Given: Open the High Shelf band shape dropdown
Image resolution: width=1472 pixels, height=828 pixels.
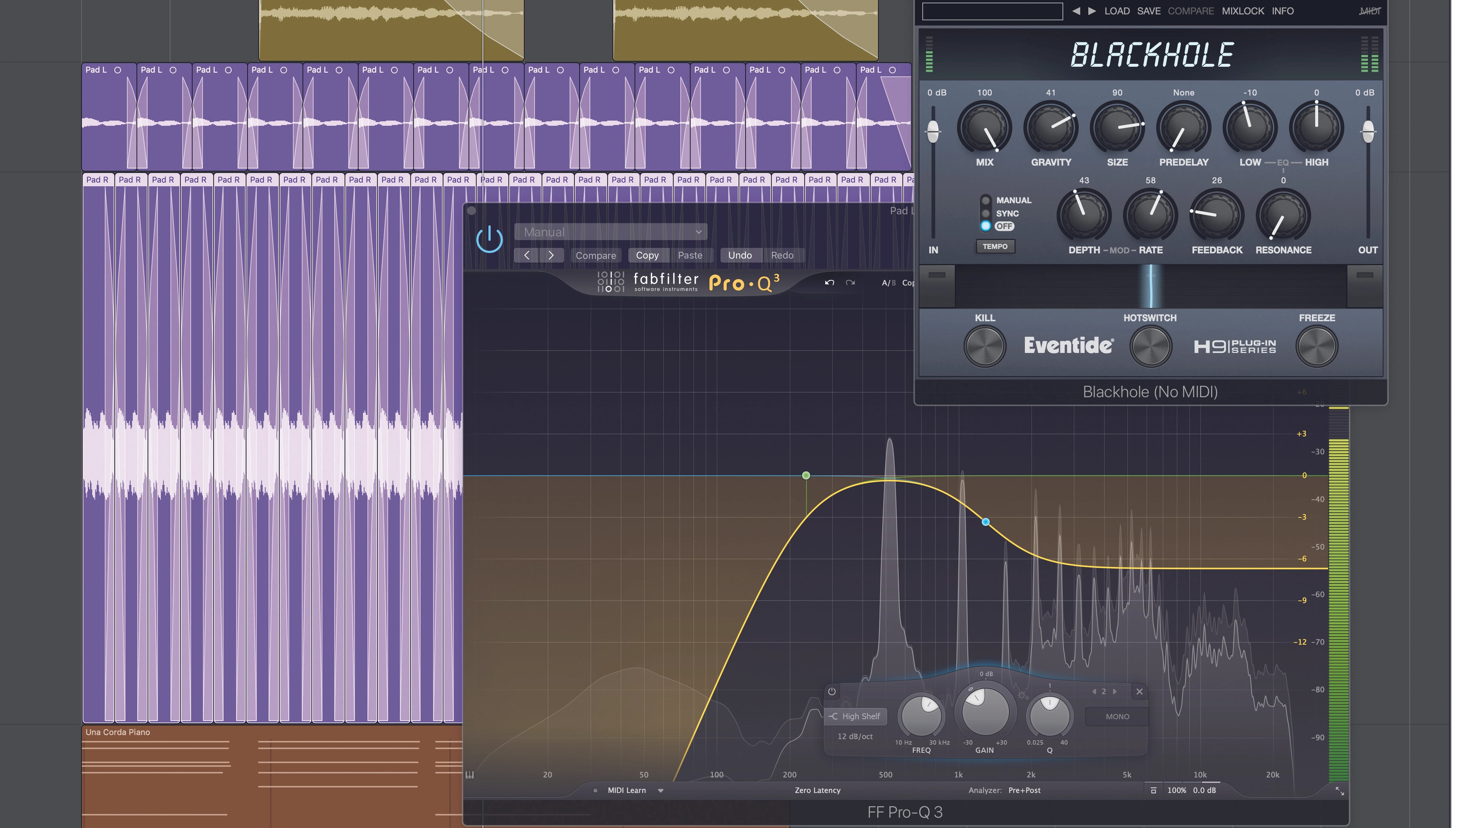Looking at the screenshot, I should tap(856, 717).
